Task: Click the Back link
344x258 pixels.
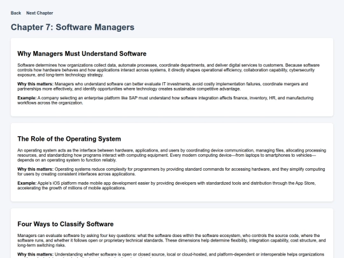Action: coord(16,13)
